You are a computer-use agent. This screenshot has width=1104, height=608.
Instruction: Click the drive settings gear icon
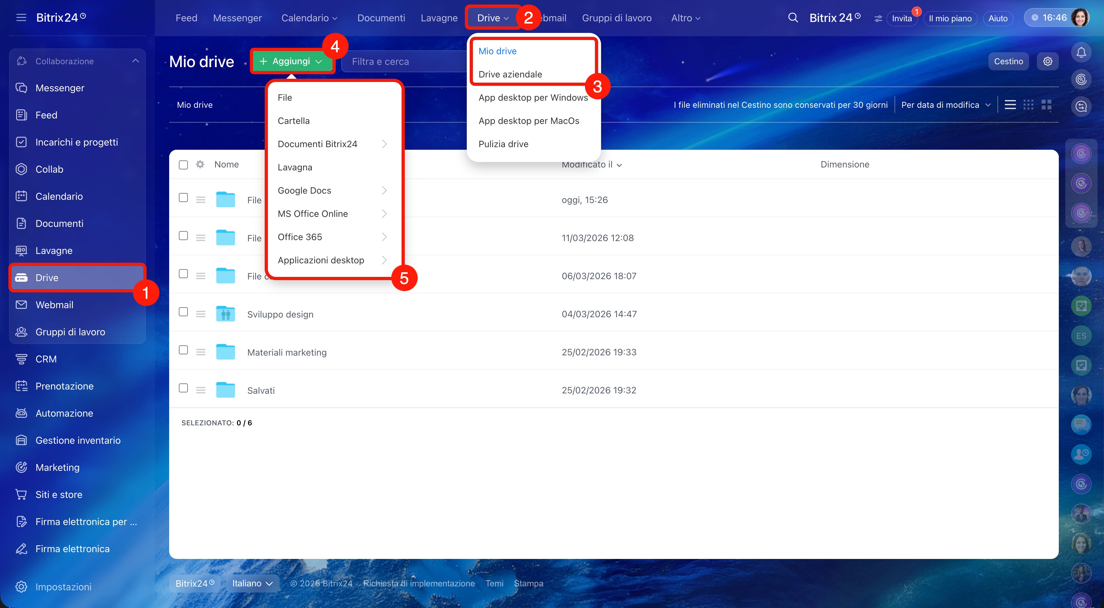[1048, 61]
